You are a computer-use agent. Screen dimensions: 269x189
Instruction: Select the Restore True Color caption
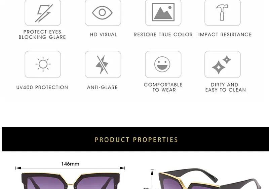pos(163,35)
